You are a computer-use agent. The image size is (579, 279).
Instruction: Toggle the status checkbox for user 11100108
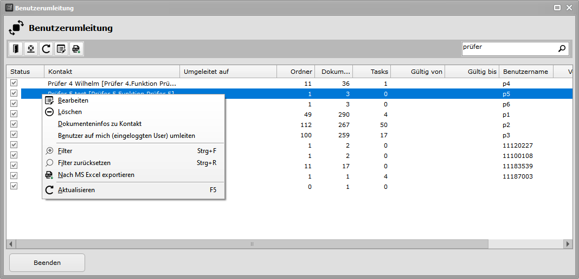(14, 155)
